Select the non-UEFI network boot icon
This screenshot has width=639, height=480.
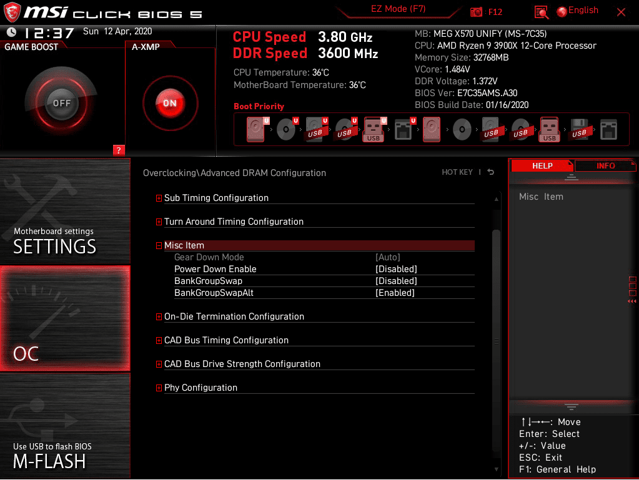[608, 129]
